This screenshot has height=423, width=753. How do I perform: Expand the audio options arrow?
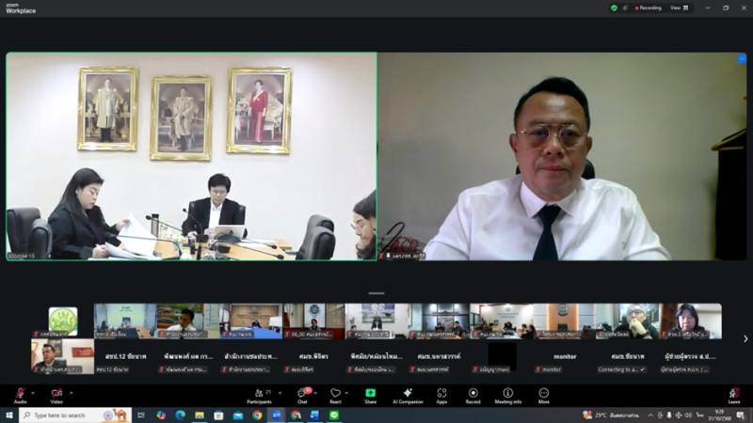tap(33, 392)
